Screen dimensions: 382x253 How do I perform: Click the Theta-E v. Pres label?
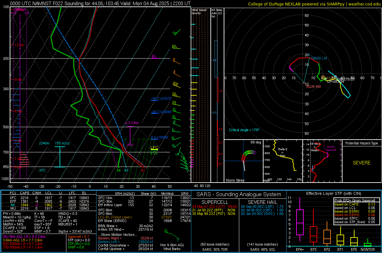click(x=283, y=153)
